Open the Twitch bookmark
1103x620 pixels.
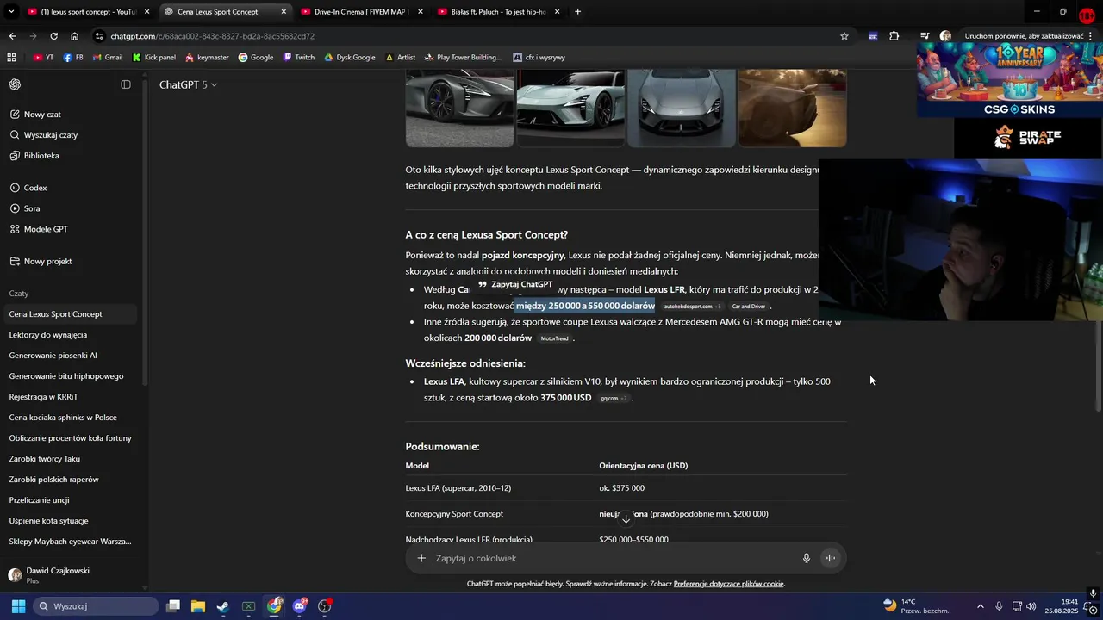[299, 57]
